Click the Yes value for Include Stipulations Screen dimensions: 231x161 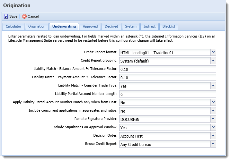click(x=123, y=128)
